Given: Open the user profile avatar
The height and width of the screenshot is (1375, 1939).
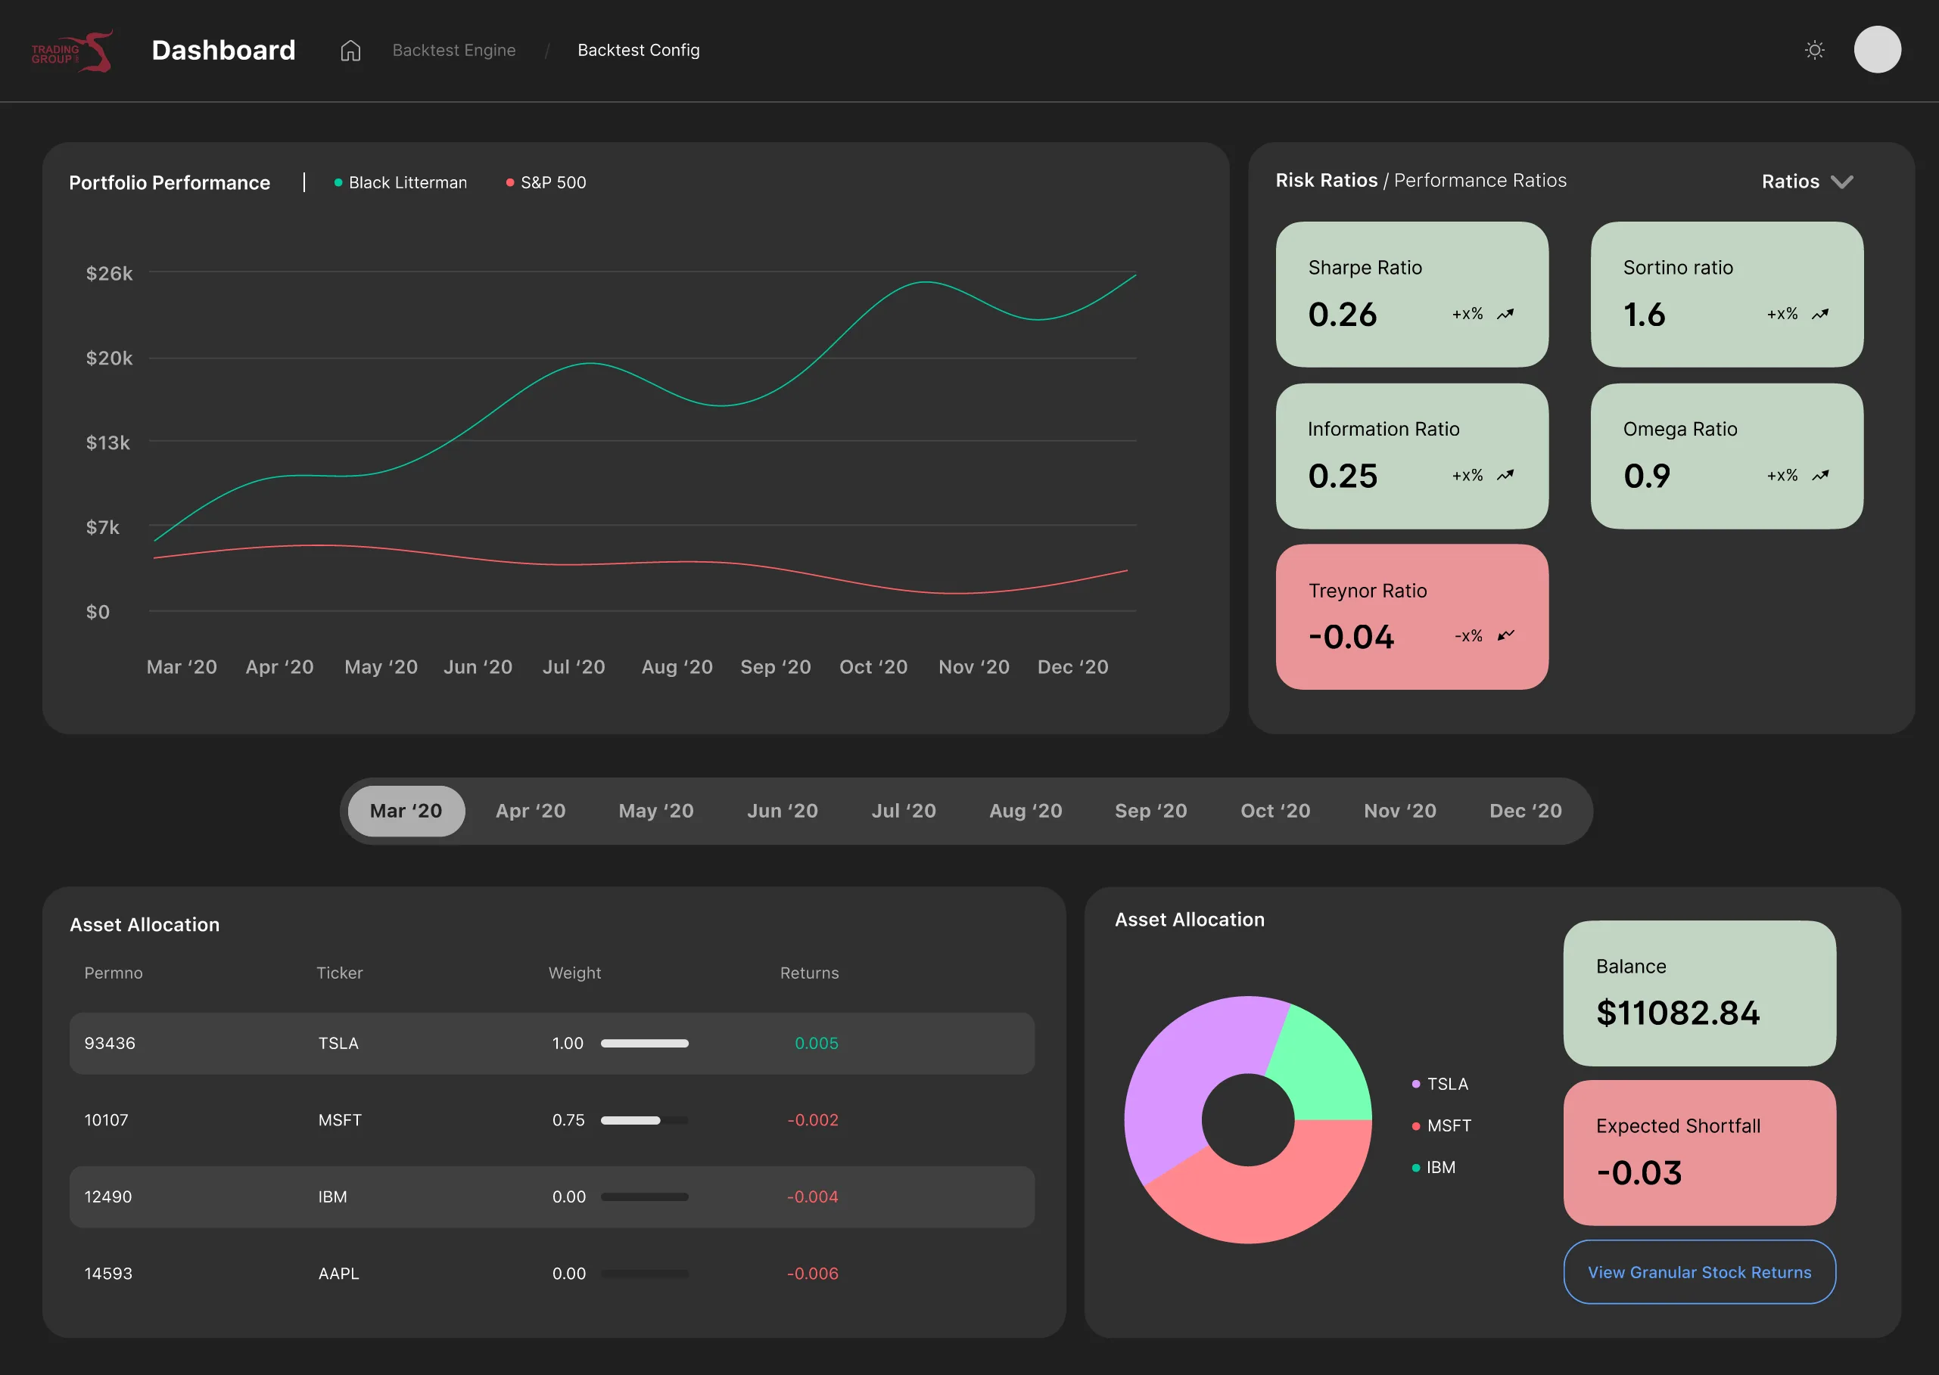Looking at the screenshot, I should (x=1877, y=49).
